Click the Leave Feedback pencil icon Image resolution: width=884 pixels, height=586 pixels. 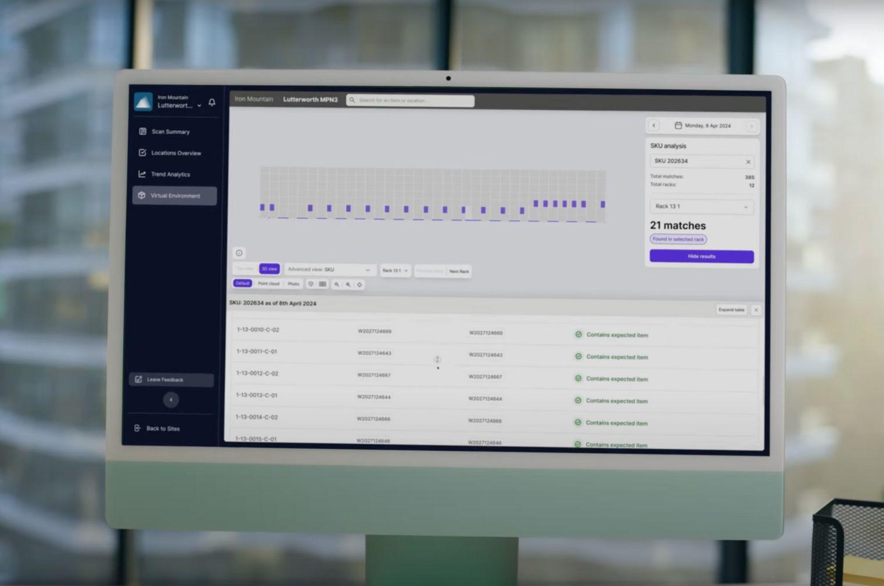click(138, 379)
